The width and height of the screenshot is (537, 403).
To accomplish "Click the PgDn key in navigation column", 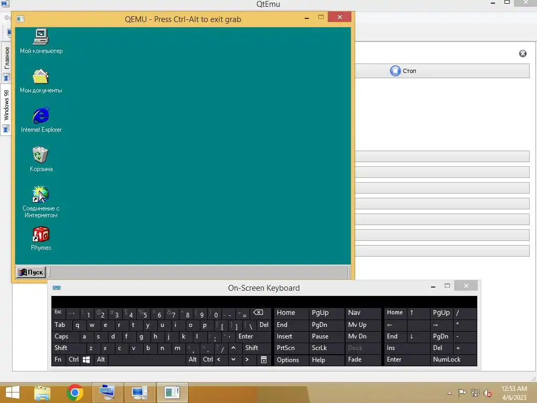I will 326,325.
